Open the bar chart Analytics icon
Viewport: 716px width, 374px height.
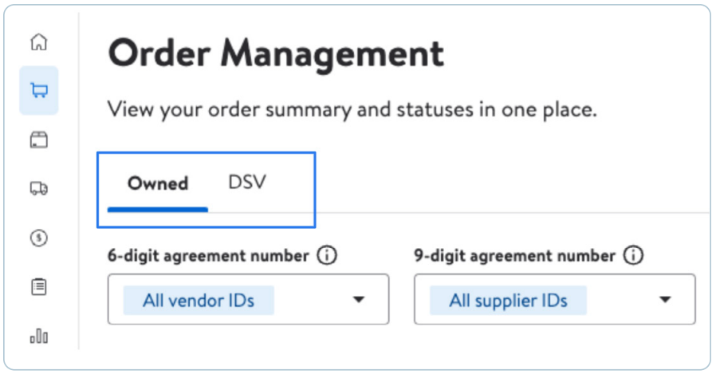[x=39, y=336]
